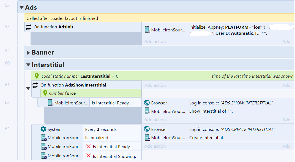Image resolution: width=295 pixels, height=162 pixels.
Task: Collapse the Interstitial group
Action: click(x=28, y=64)
